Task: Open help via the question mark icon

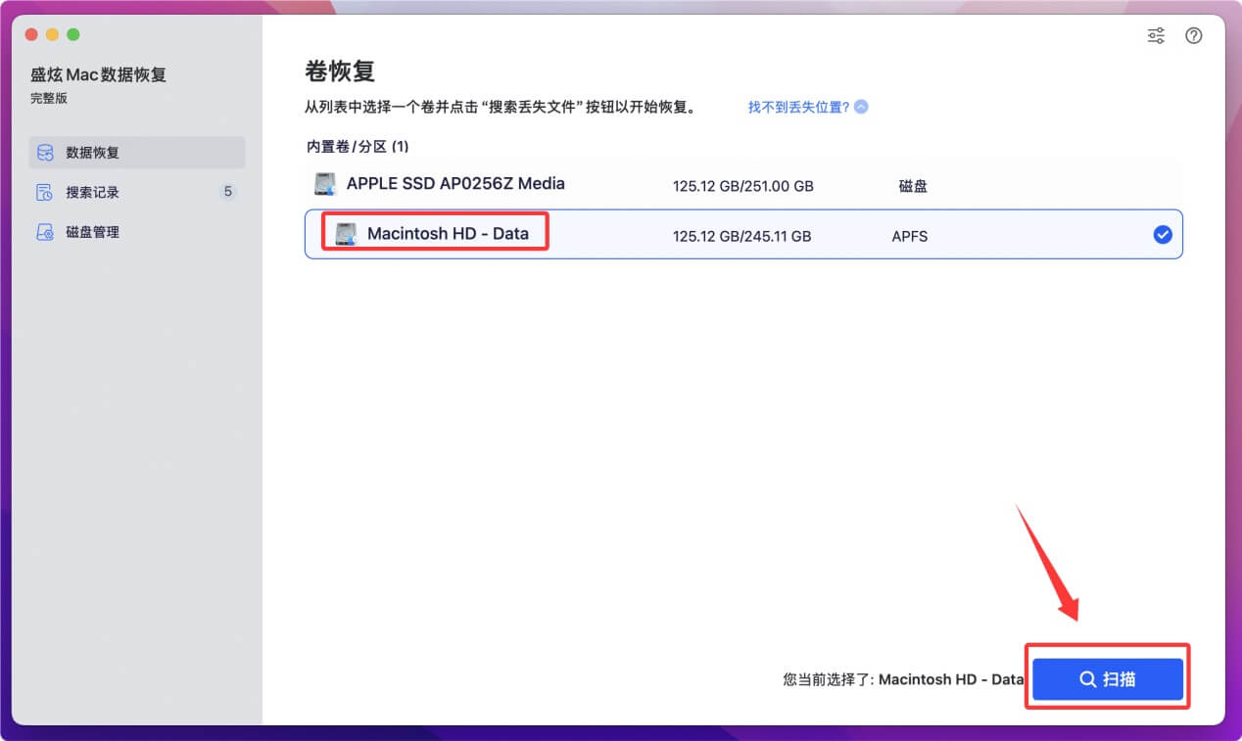Action: pos(1193,35)
